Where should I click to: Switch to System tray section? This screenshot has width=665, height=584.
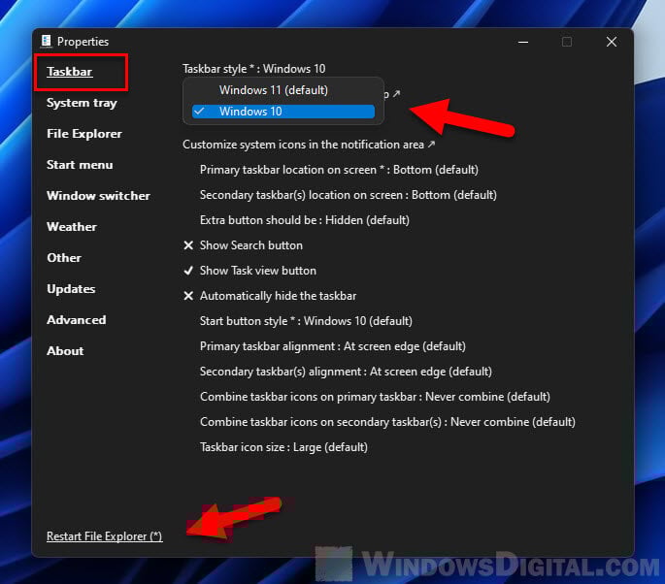click(82, 103)
